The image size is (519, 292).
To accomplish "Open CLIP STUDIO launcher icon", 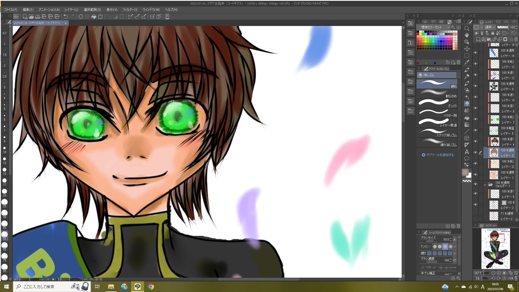I will click(16, 16).
